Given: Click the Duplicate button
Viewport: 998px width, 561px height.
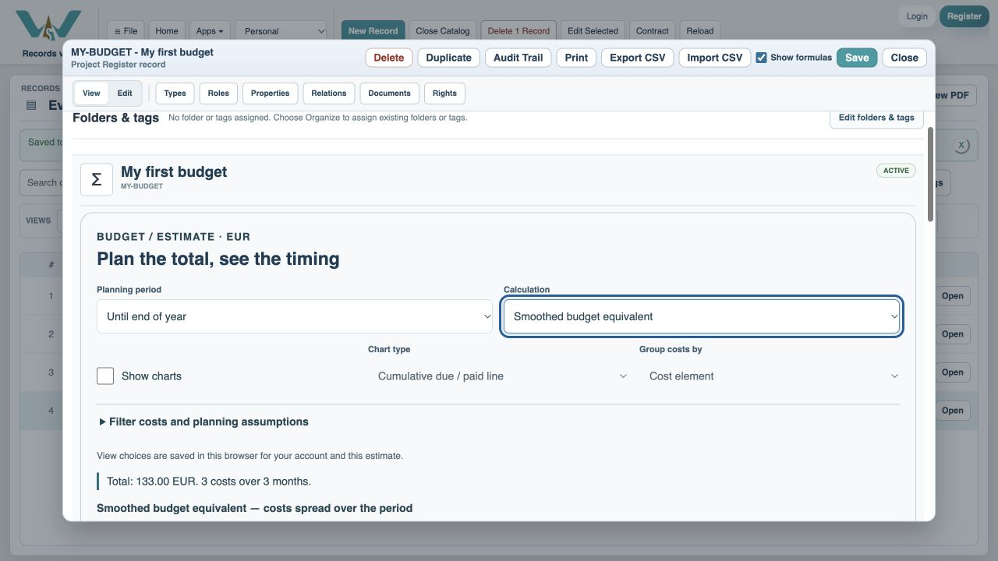Looking at the screenshot, I should [449, 58].
